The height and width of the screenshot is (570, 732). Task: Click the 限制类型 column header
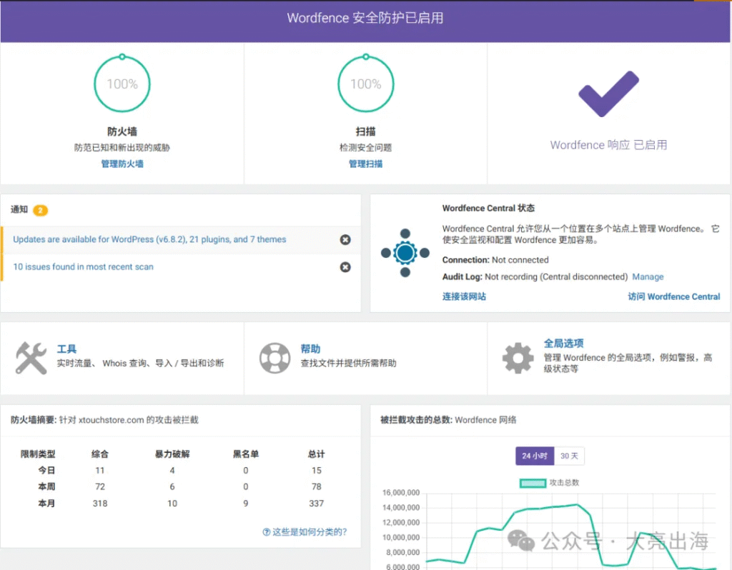pos(38,454)
